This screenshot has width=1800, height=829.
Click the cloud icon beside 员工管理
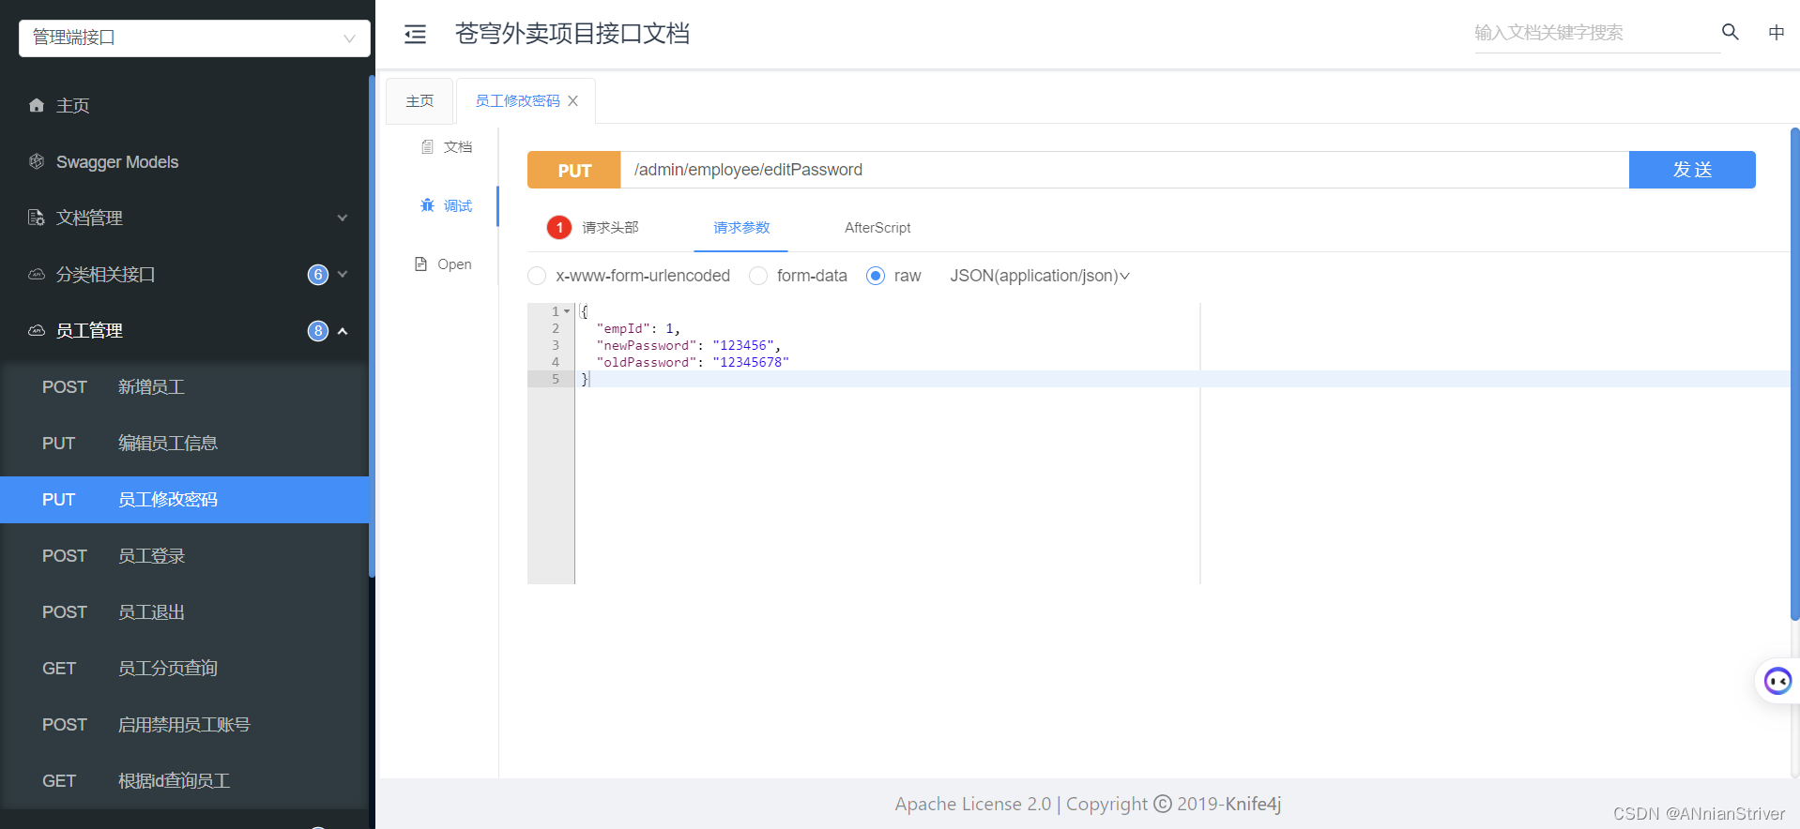pyautogui.click(x=37, y=330)
